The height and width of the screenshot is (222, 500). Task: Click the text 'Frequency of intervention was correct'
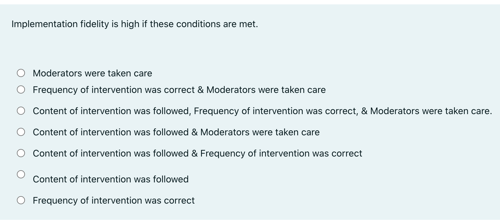[x=114, y=200]
